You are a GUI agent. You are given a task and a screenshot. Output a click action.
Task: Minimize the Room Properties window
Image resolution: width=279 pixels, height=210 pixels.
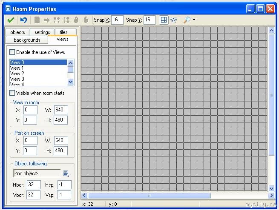click(250, 9)
